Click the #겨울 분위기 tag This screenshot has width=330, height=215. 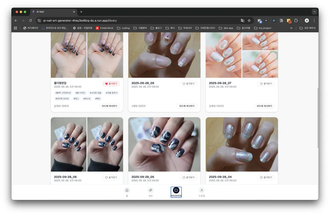[x=112, y=93]
